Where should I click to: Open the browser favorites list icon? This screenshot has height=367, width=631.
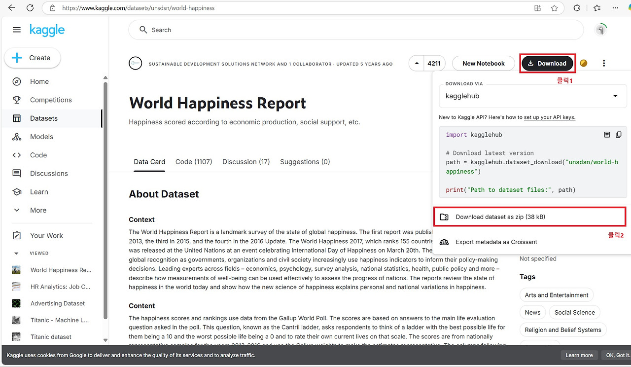coord(597,8)
